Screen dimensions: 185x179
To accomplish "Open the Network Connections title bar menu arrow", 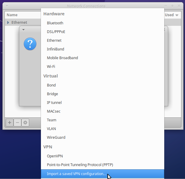I will click(x=7, y=6).
